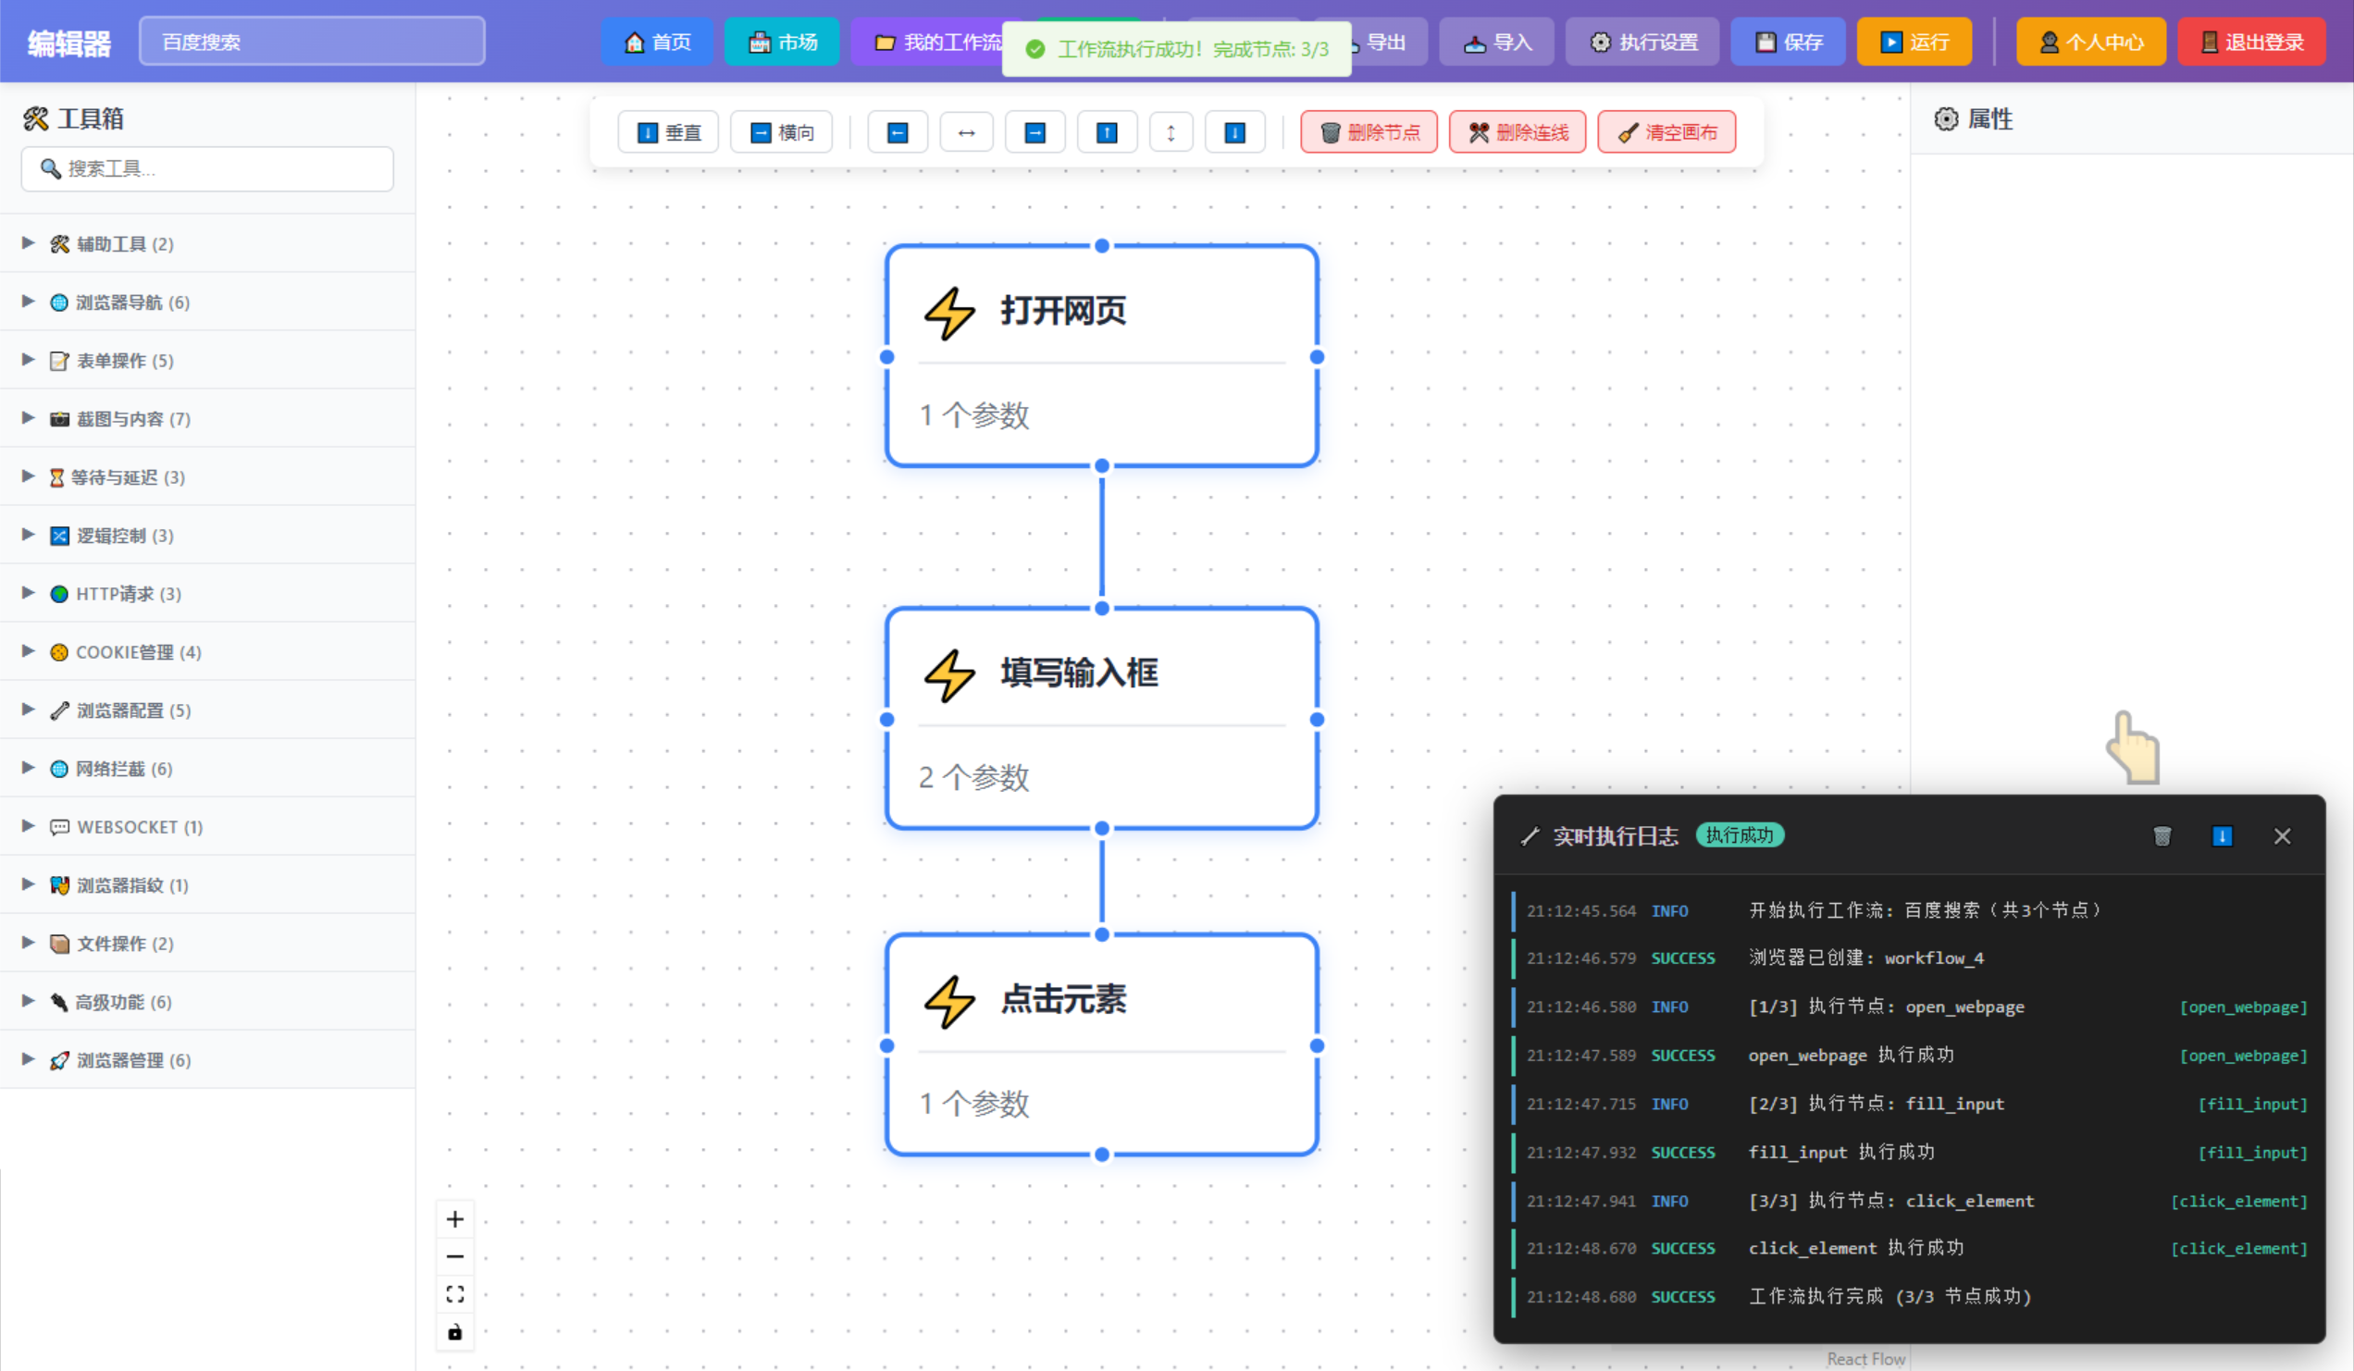Viewport: 2354px width, 1371px height.
Task: Clear log with trash icon in log panel
Action: click(2162, 836)
